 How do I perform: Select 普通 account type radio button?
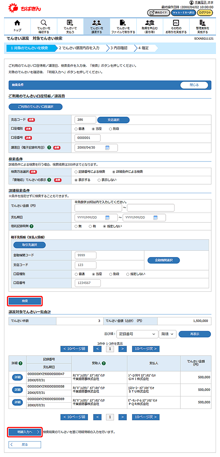(76, 129)
